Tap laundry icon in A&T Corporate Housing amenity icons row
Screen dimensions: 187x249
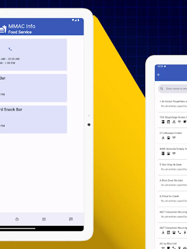point(168,232)
